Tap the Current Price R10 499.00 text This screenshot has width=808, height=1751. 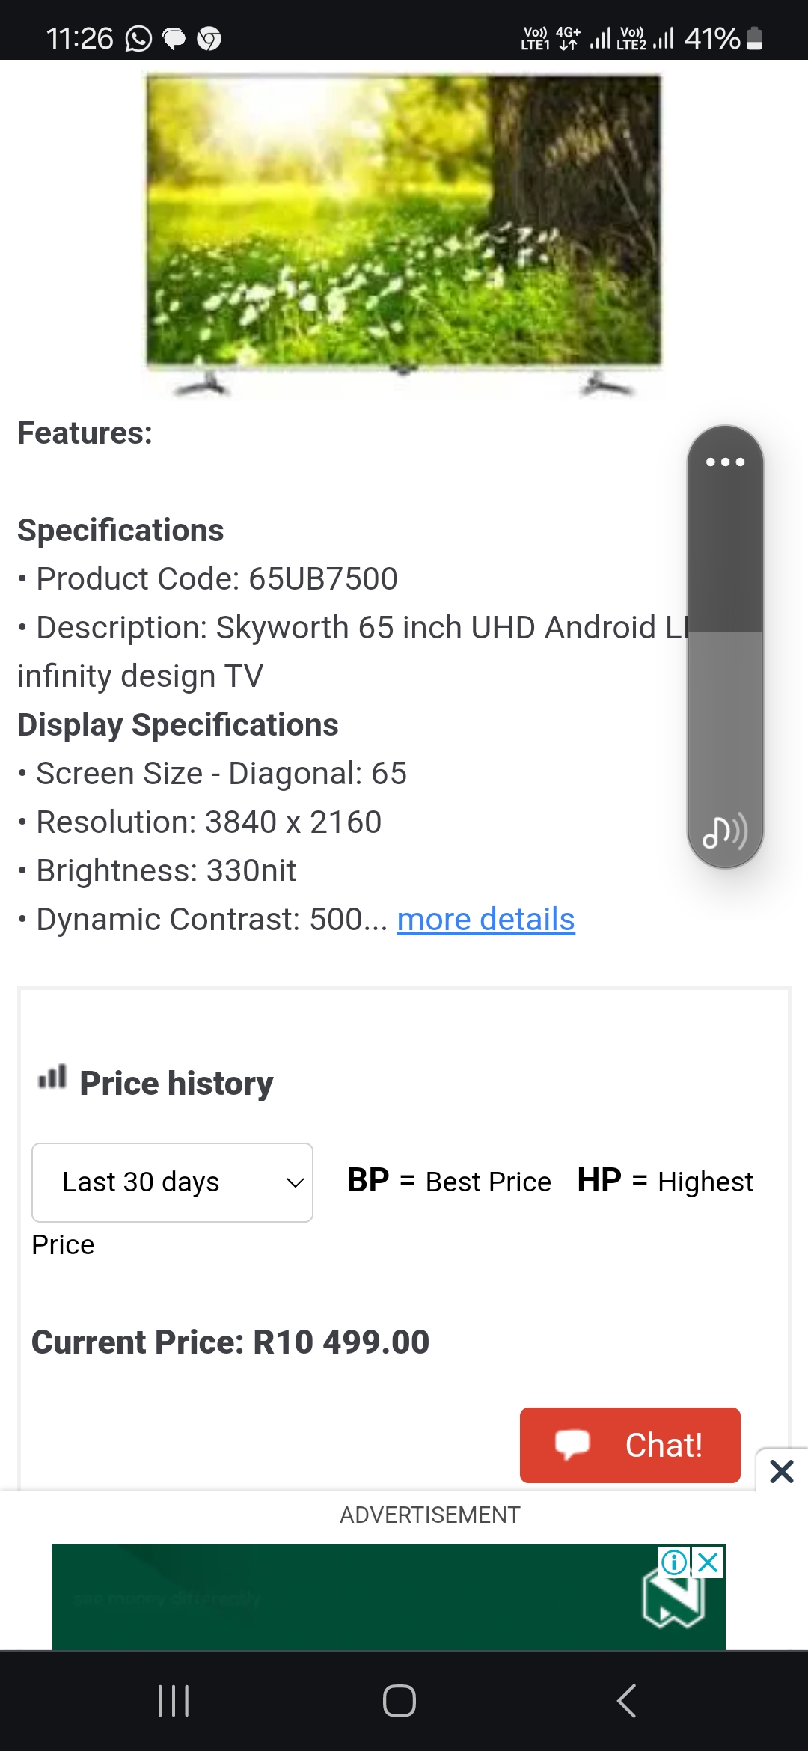click(230, 1342)
